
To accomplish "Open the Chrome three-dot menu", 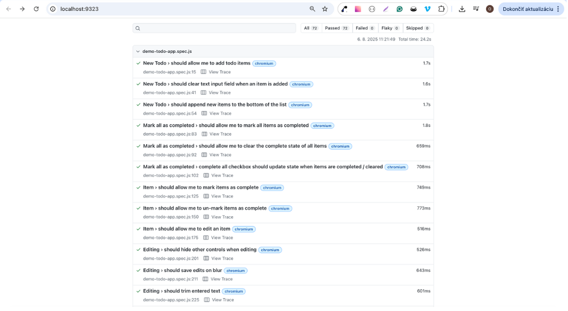I will point(558,9).
